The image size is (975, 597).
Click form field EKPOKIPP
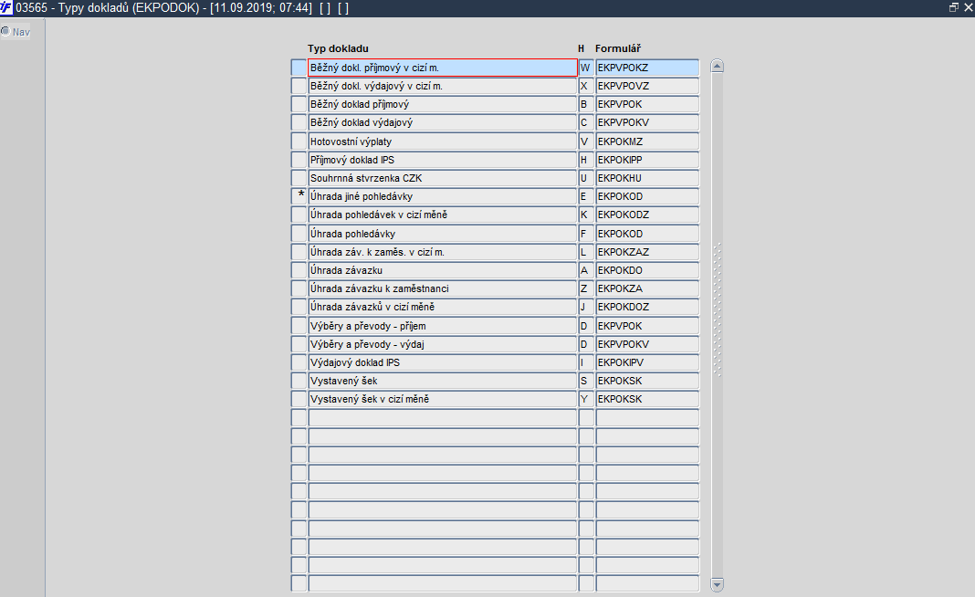click(647, 160)
